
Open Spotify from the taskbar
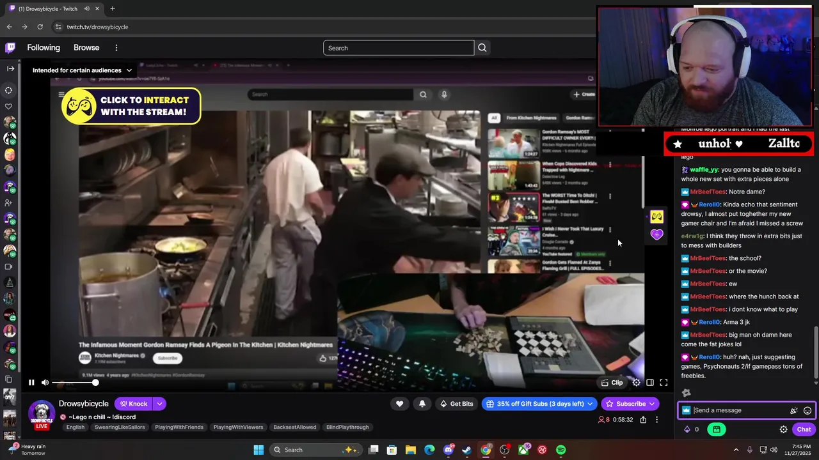pos(561,450)
